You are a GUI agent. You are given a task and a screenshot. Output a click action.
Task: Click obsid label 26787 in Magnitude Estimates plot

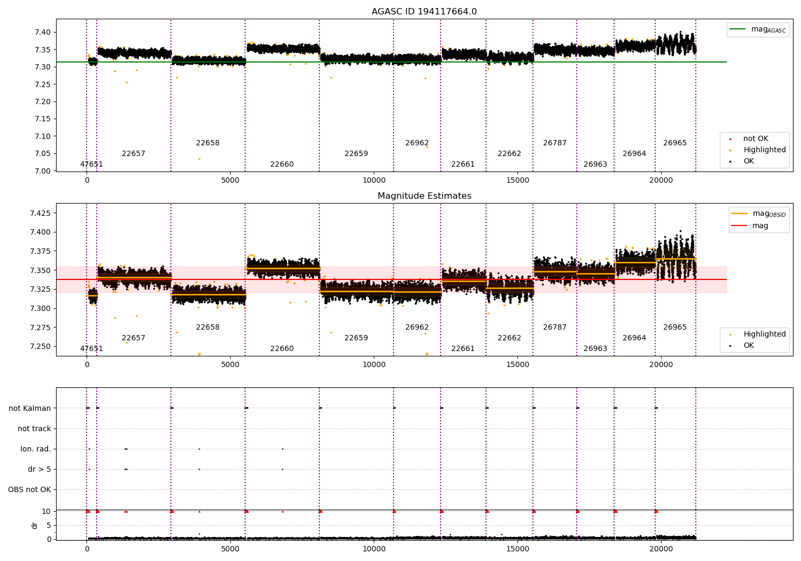555,328
